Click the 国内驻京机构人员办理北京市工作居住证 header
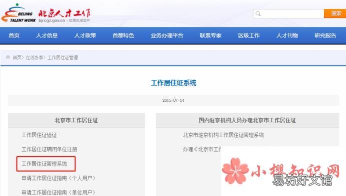 tap(247, 120)
